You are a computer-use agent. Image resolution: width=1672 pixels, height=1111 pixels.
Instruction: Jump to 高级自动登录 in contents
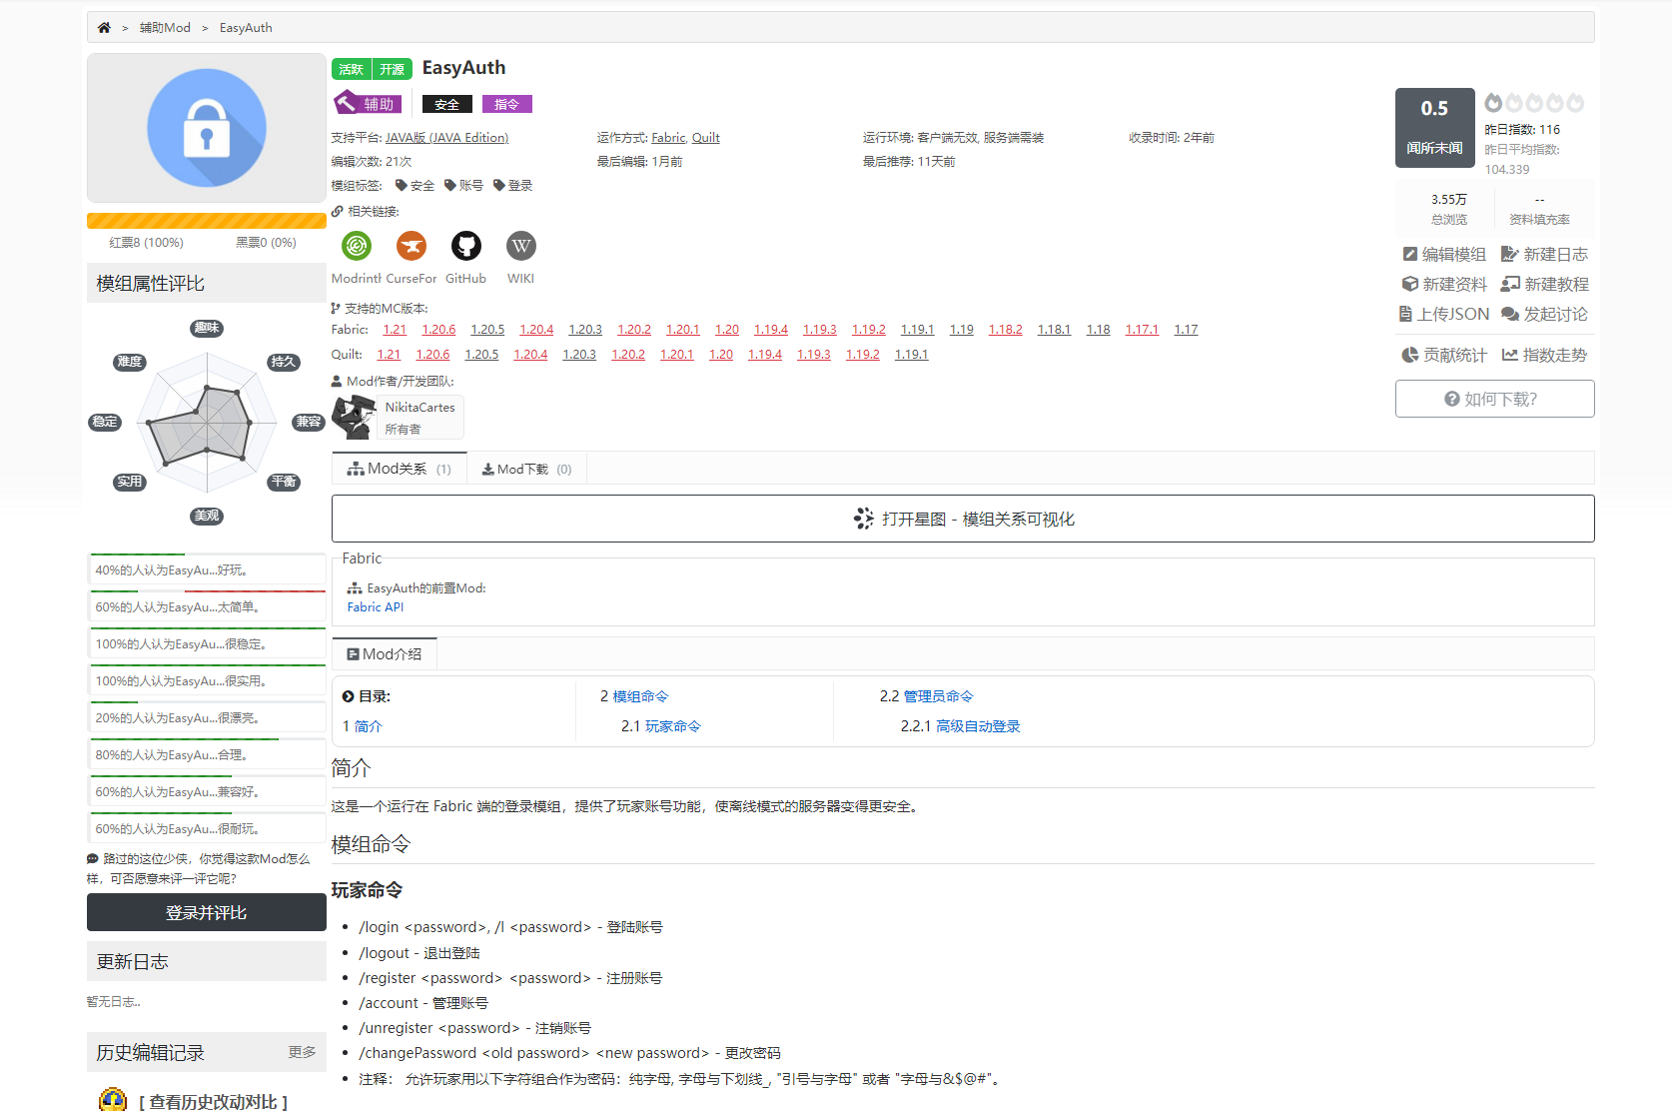[979, 726]
